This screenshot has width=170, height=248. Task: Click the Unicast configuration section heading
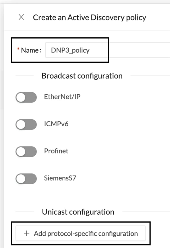(78, 212)
